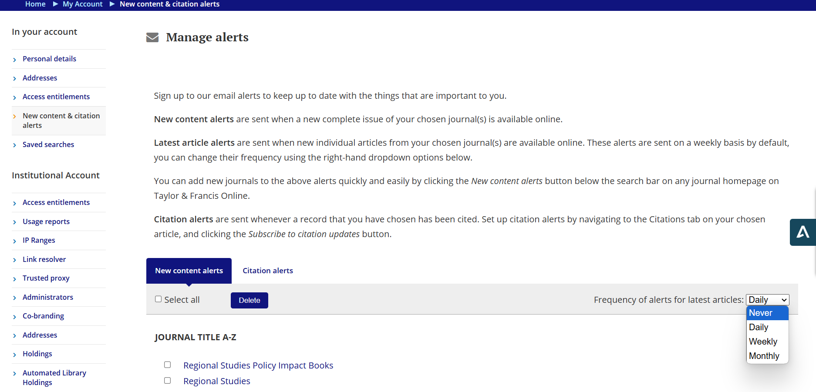The width and height of the screenshot is (816, 392).
Task: Click the chevron beside Automated Library Holdings
Action: tap(15, 373)
